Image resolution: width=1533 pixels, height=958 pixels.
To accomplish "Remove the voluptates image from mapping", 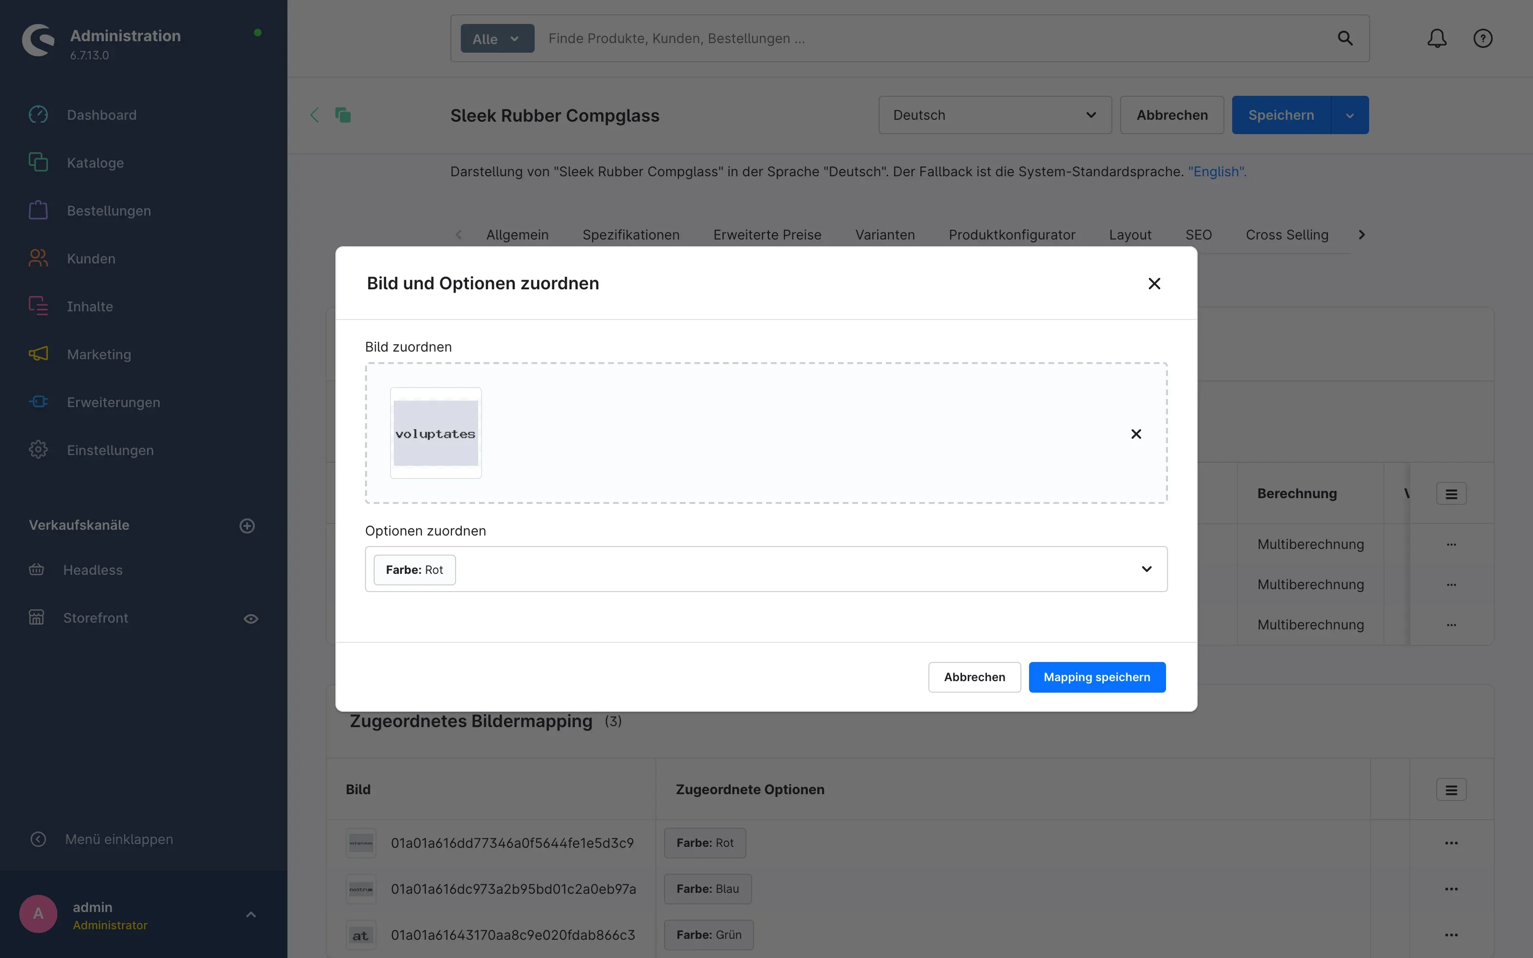I will click(x=1136, y=434).
